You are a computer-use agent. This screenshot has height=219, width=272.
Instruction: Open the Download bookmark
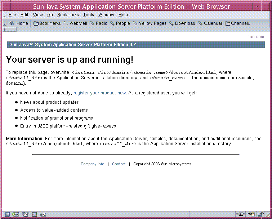coord(182,23)
